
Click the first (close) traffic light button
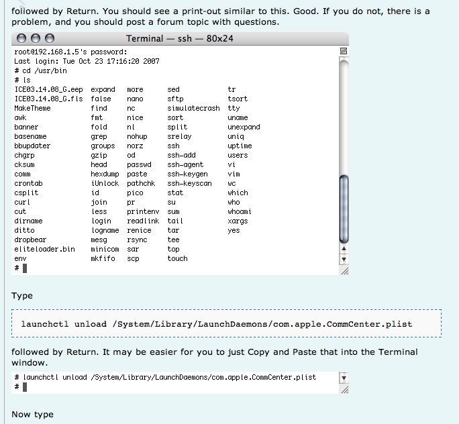[21, 38]
